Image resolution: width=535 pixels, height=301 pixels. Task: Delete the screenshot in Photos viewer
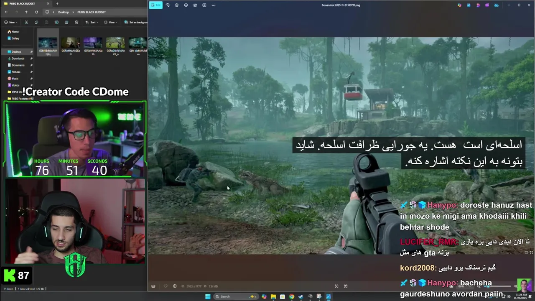coord(177,5)
